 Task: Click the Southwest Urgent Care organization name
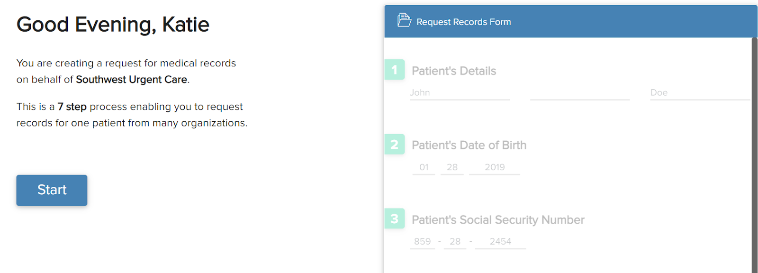coord(131,80)
